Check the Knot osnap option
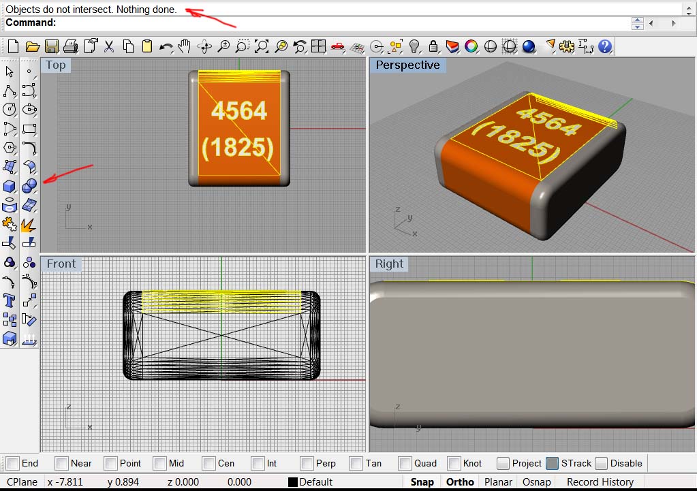Image resolution: width=697 pixels, height=491 pixels. click(x=454, y=464)
